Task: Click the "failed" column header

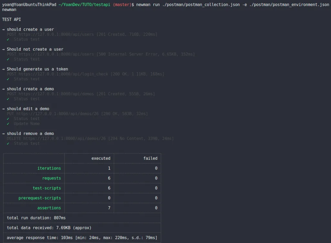Action: (x=150, y=158)
